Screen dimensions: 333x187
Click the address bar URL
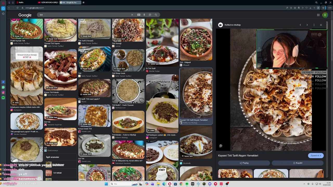click(x=35, y=8)
